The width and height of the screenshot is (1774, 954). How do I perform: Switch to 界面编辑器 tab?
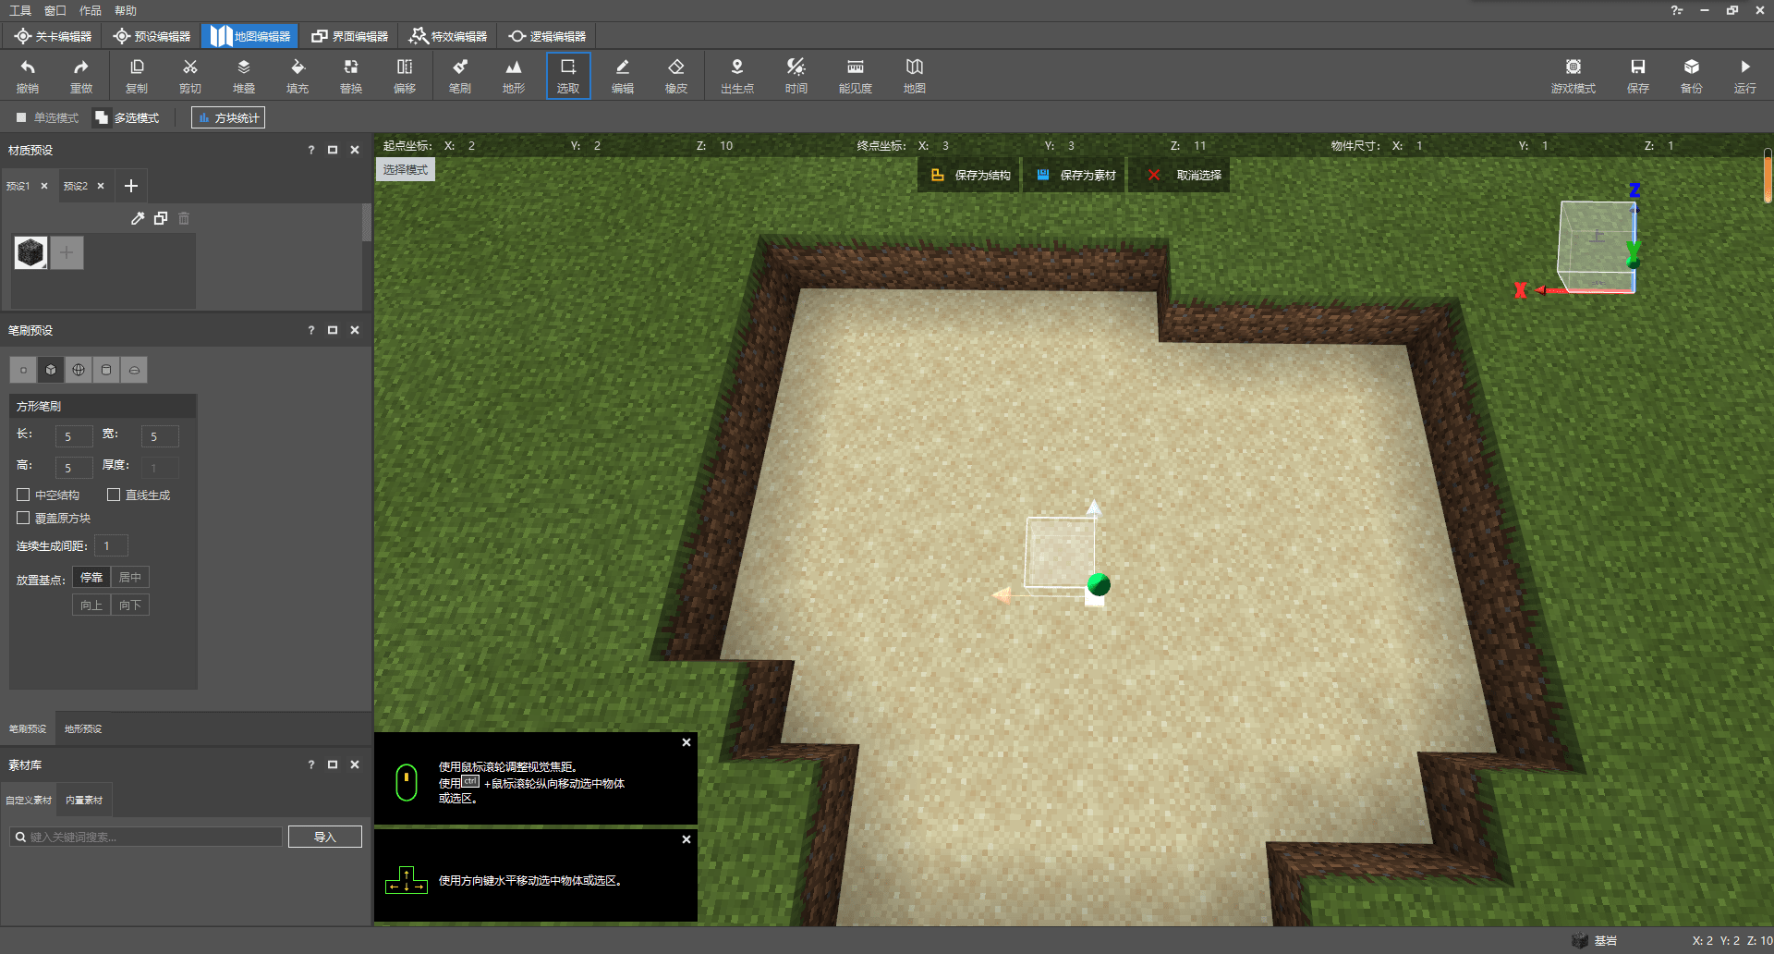coord(349,36)
